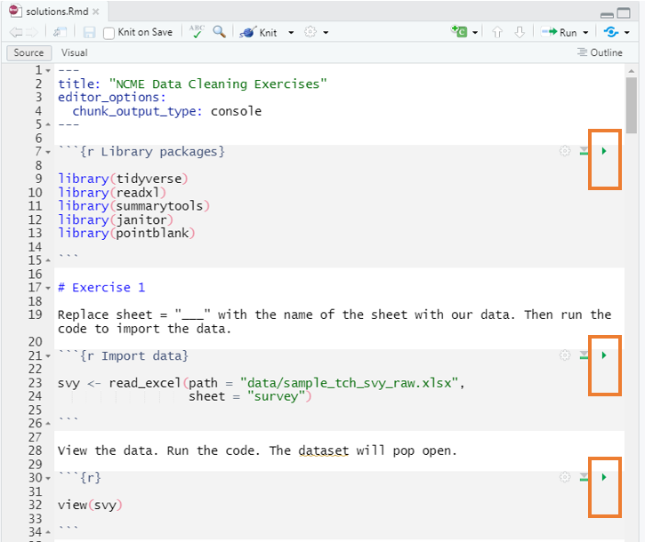This screenshot has height=542, width=645.
Task: Expand the insert new chunk dropdown
Action: tap(474, 33)
